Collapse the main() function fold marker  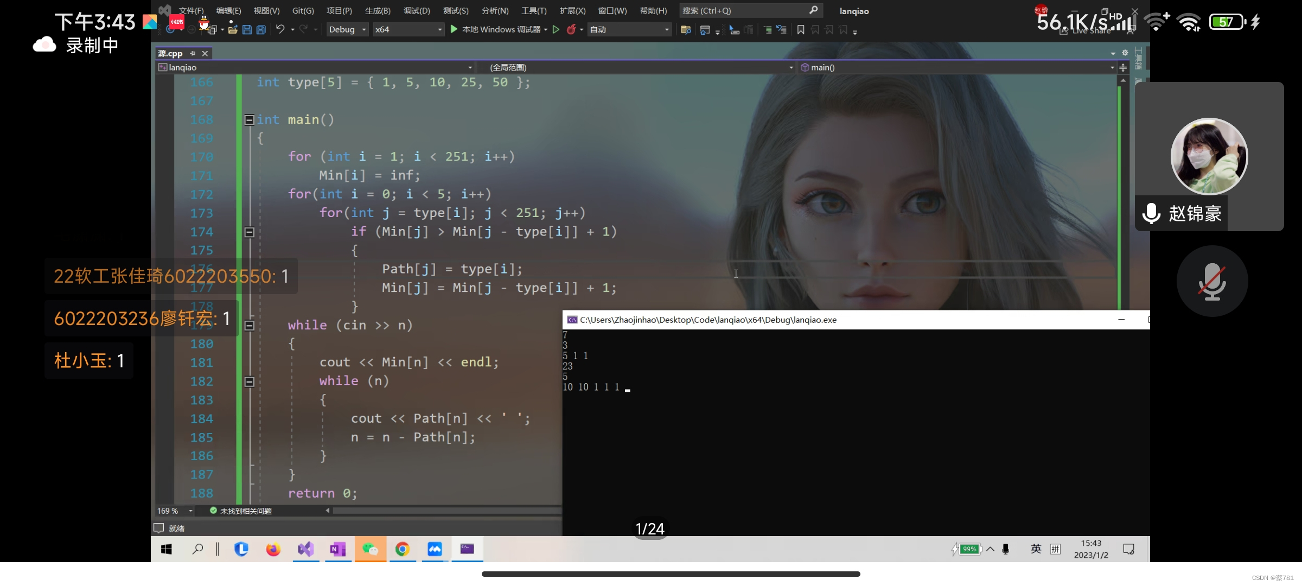click(249, 120)
